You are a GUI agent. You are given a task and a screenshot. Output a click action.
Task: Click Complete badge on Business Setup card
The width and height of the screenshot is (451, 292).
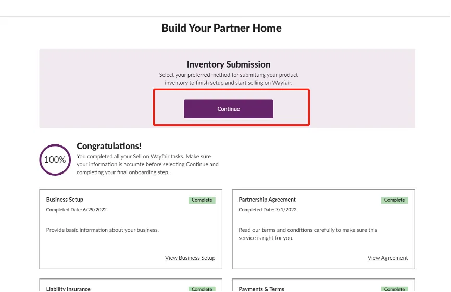pos(202,200)
